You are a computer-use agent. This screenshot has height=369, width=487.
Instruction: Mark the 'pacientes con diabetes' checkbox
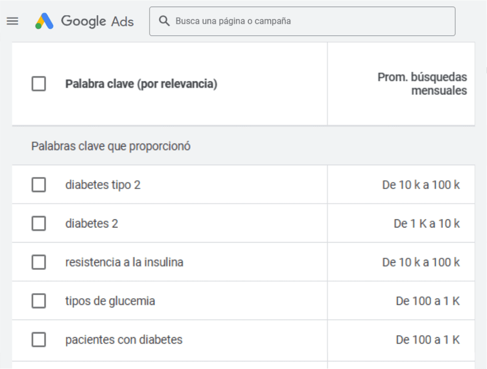39,340
